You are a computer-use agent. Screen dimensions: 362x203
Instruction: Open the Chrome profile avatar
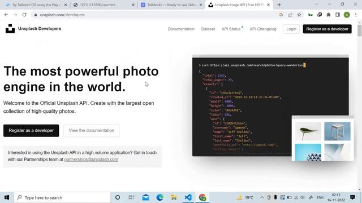[347, 15]
